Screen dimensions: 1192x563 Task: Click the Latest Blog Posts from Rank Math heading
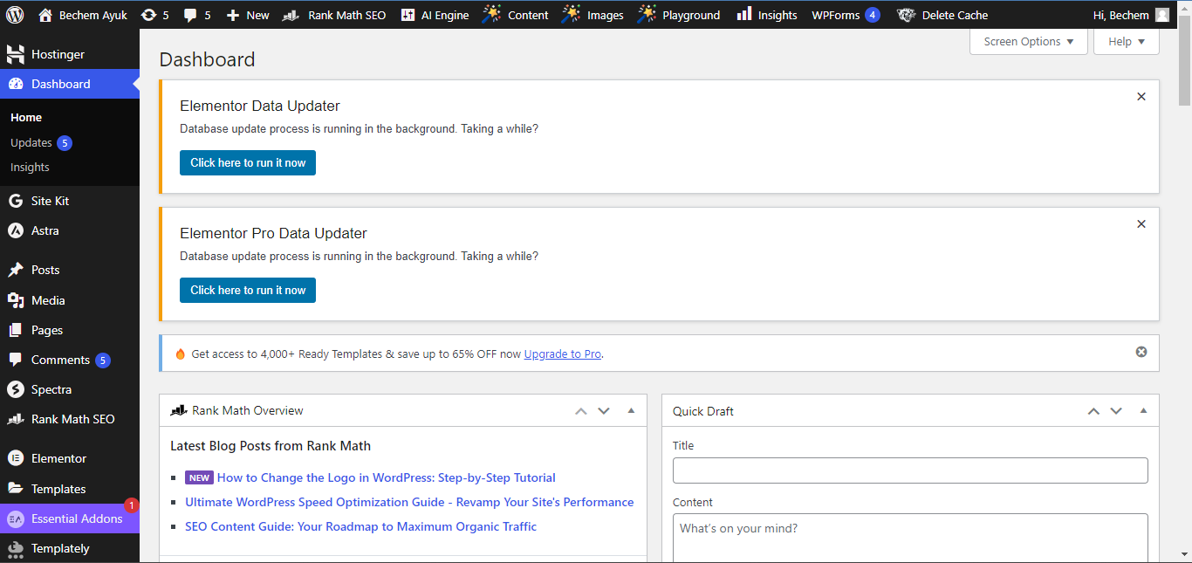pos(271,446)
